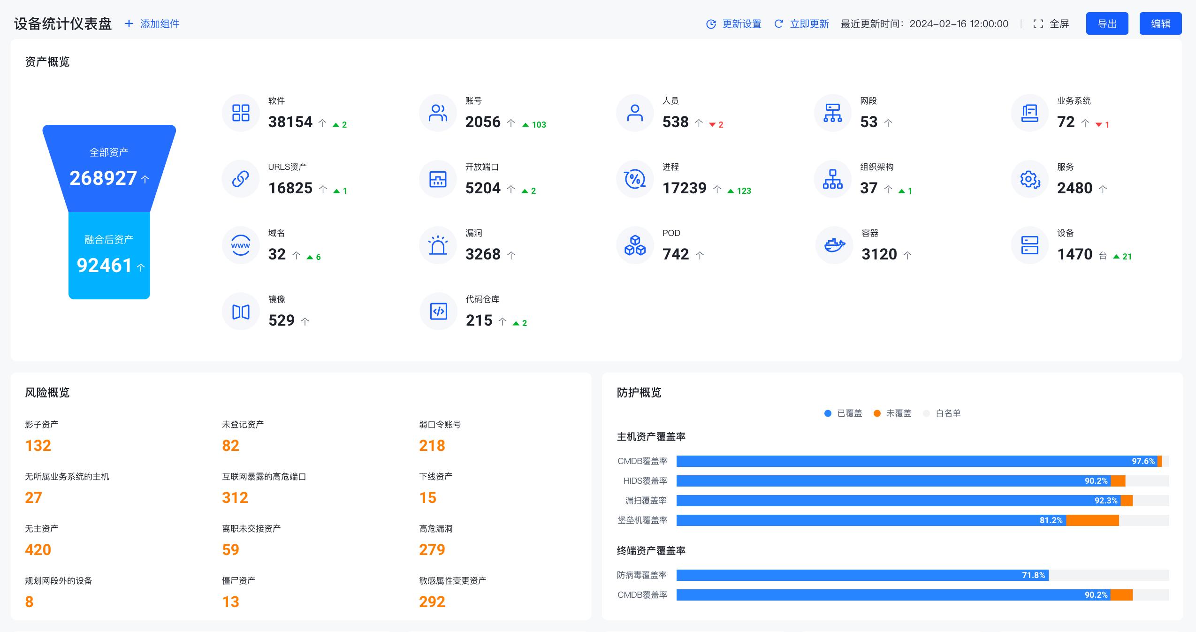Click the 网段 network segment icon
This screenshot has width=1196, height=632.
point(833,113)
